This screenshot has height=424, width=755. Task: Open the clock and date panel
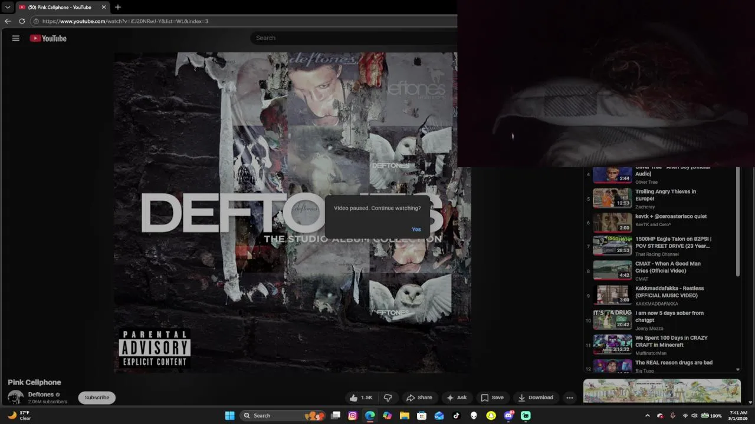click(738, 416)
